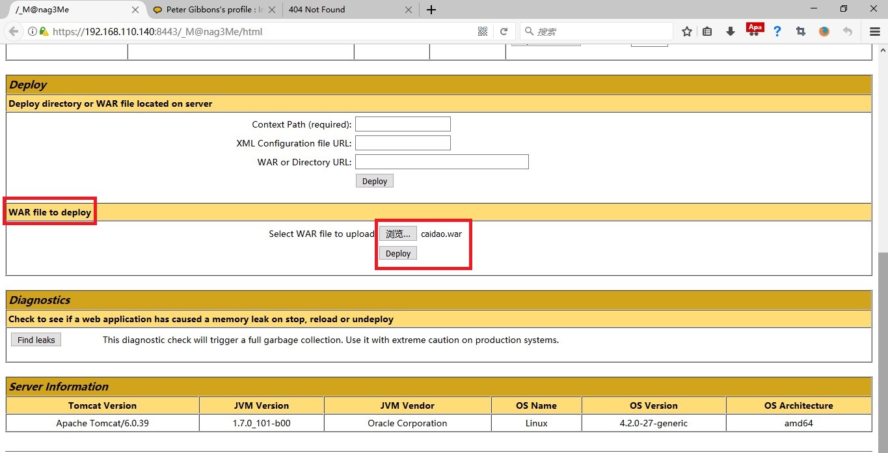888x453 pixels.
Task: Click Deploy button under WAR file upload
Action: click(398, 253)
